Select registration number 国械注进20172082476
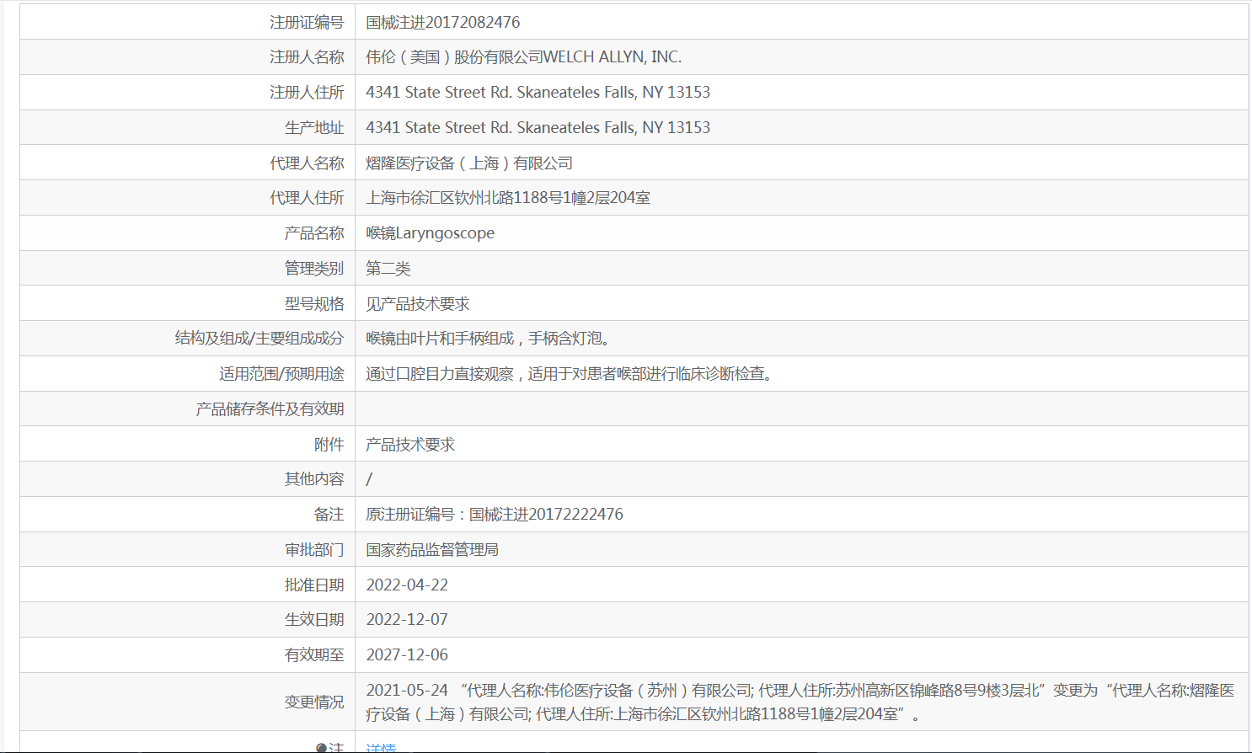 click(443, 22)
